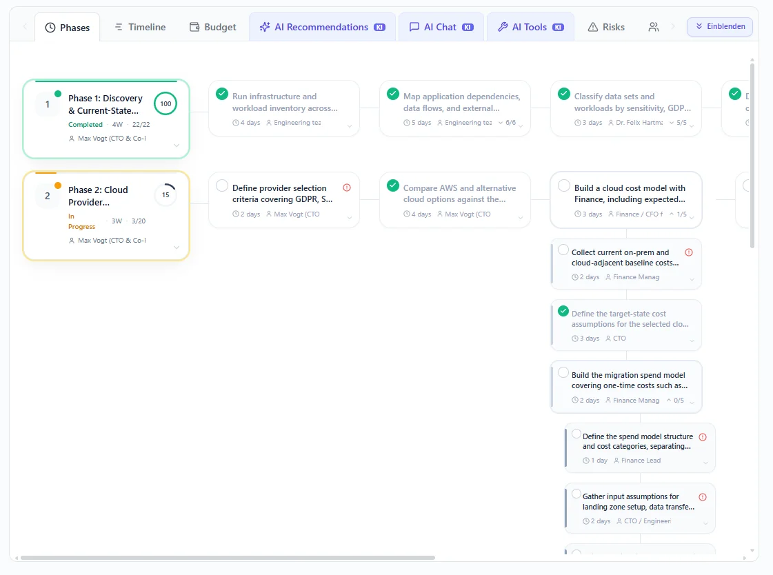Viewport: 773px width, 575px height.
Task: Open the AI Recommendations tab
Action: (x=323, y=27)
